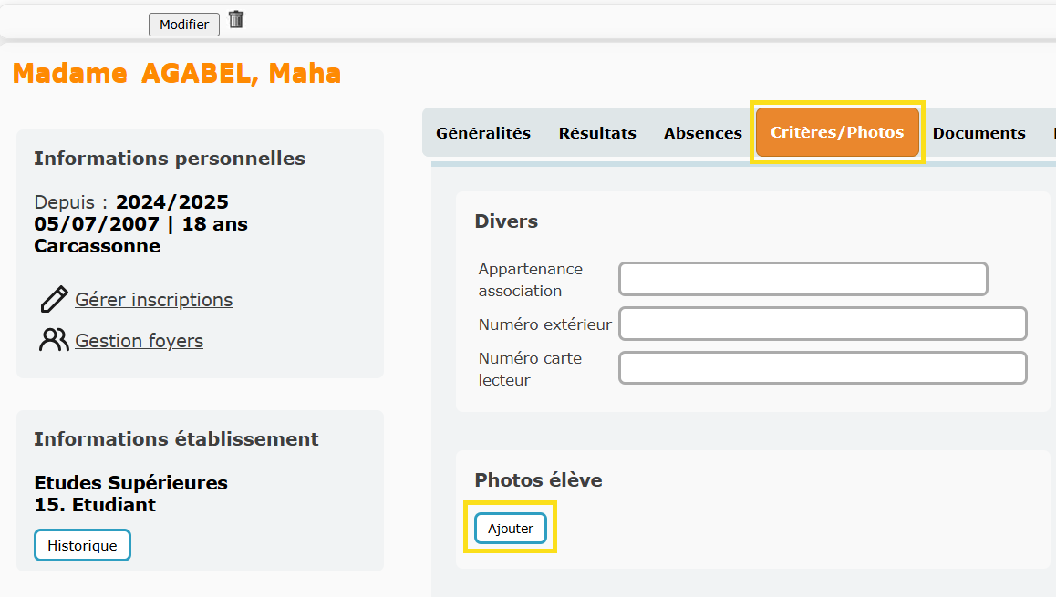Screen dimensions: 1056x597
Task: Delete record using the trash can icon
Action: coord(235,19)
